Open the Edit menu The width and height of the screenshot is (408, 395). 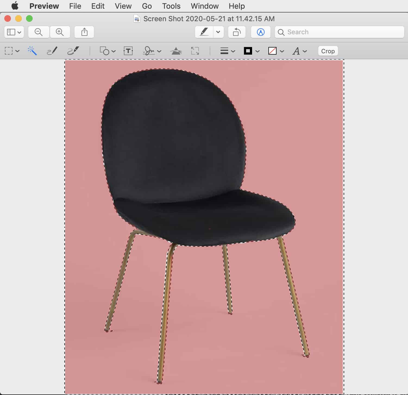(x=98, y=6)
